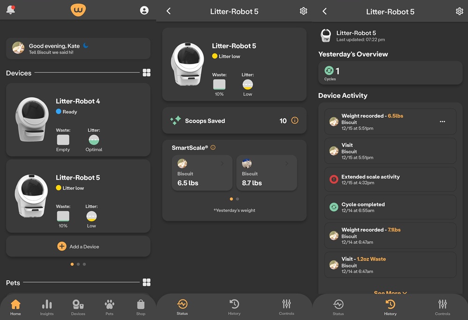Click the Scoops Saved info icon

(x=294, y=121)
